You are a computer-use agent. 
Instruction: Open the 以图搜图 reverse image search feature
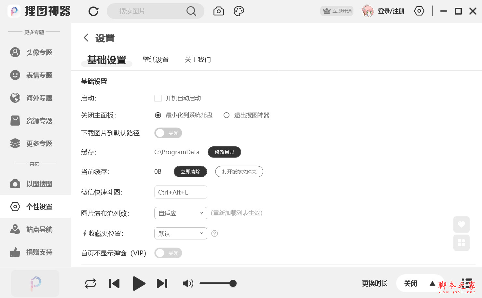point(35,184)
